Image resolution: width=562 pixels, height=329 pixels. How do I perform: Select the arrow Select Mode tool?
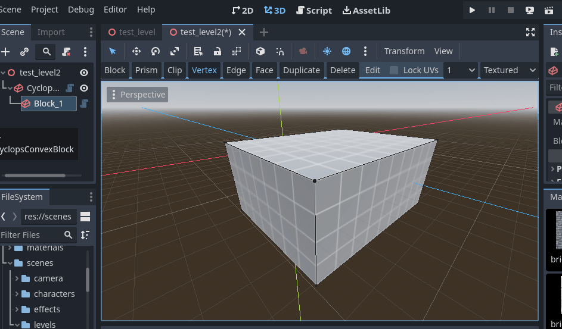[113, 51]
